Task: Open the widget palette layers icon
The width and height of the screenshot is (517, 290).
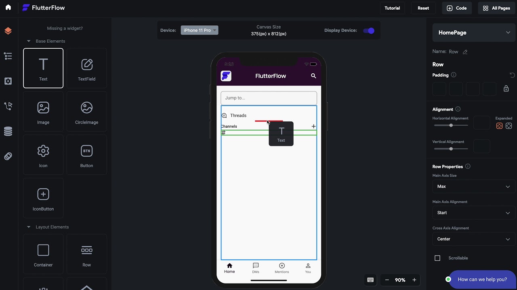Action: 8,31
